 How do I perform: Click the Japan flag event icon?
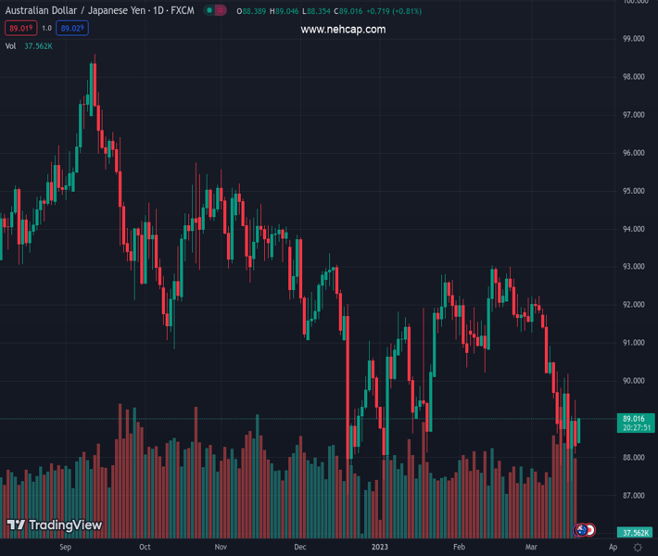point(589,530)
